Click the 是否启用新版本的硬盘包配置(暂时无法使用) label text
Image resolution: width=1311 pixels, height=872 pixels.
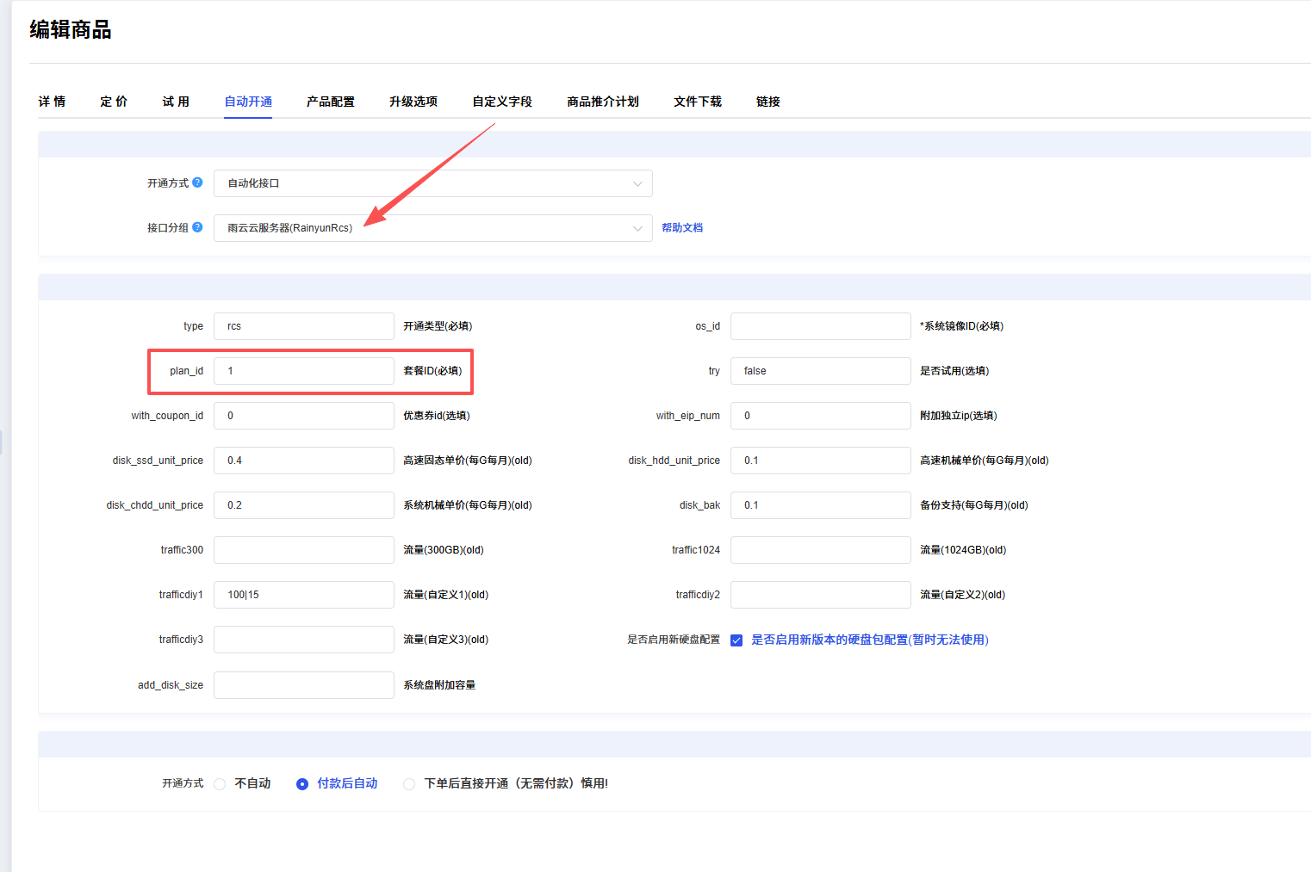870,640
